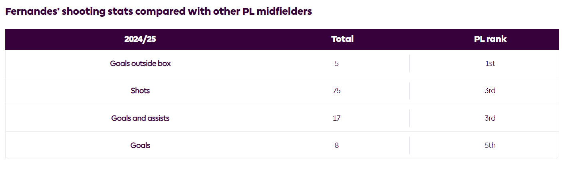The image size is (562, 175).
Task: Click the 5th rank cell
Action: tap(490, 145)
